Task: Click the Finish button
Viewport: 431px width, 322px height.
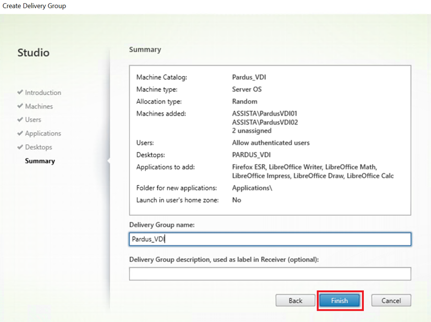Action: [x=340, y=301]
